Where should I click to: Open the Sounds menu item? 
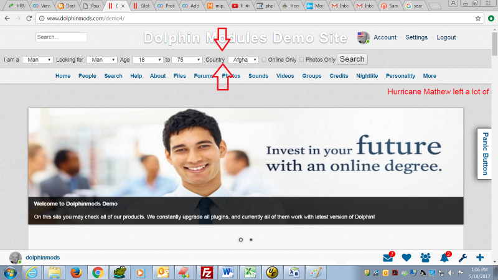click(258, 76)
